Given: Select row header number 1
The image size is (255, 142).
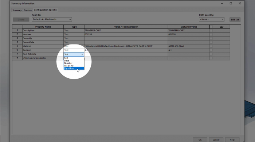Looking at the screenshot, I should pos(17,30).
